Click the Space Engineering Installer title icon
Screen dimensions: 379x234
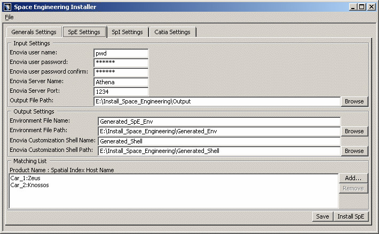(x=7, y=7)
